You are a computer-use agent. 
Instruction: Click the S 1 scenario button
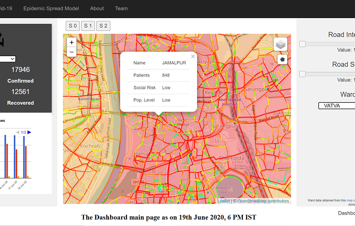pyautogui.click(x=88, y=26)
